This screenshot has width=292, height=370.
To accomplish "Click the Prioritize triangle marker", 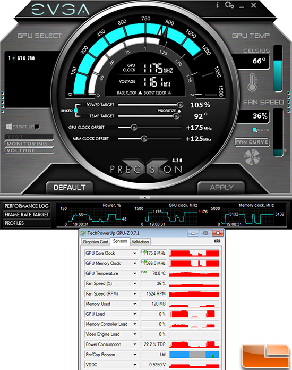I will coord(179,111).
